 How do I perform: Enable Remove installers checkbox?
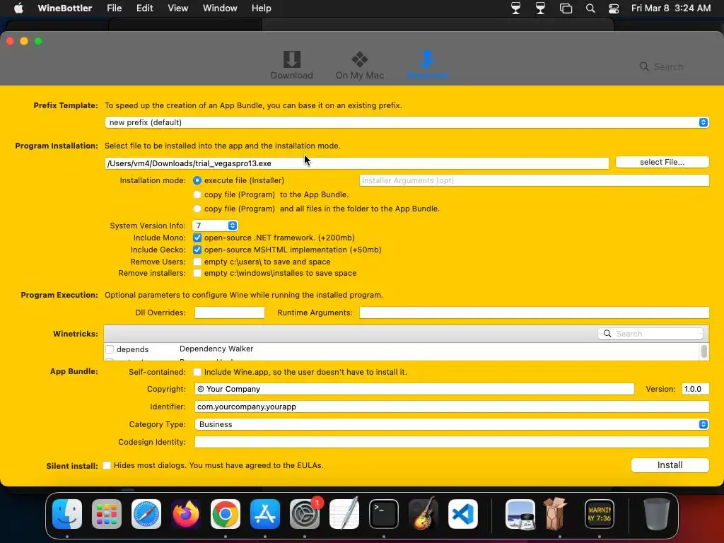click(197, 273)
